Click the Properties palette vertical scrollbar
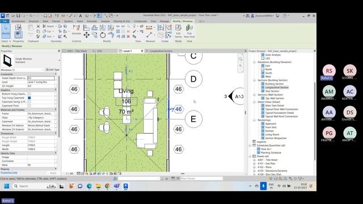This screenshot has height=204, width=363. 58,107
